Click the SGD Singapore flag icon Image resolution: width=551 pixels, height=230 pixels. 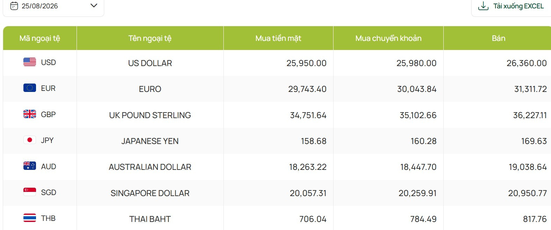[30, 192]
